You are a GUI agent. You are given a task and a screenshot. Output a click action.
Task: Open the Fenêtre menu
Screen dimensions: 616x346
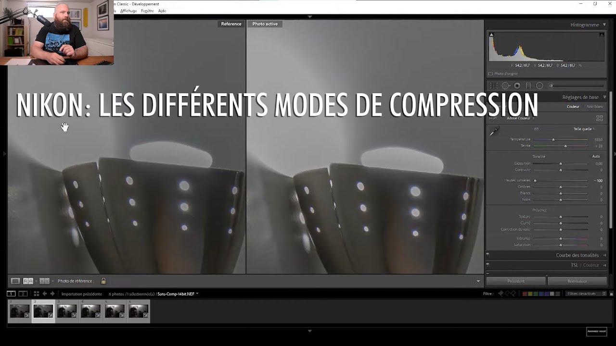tap(148, 11)
